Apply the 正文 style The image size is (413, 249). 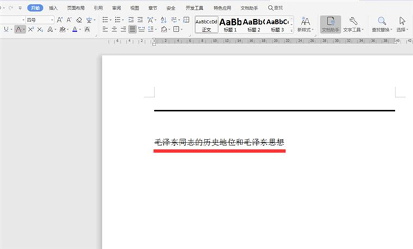pos(206,25)
